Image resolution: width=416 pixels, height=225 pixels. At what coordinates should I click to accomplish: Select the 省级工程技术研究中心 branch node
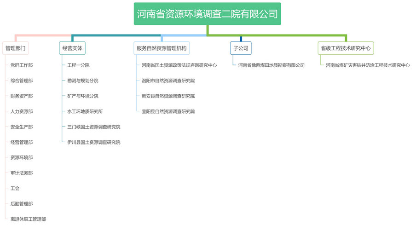[346, 48]
